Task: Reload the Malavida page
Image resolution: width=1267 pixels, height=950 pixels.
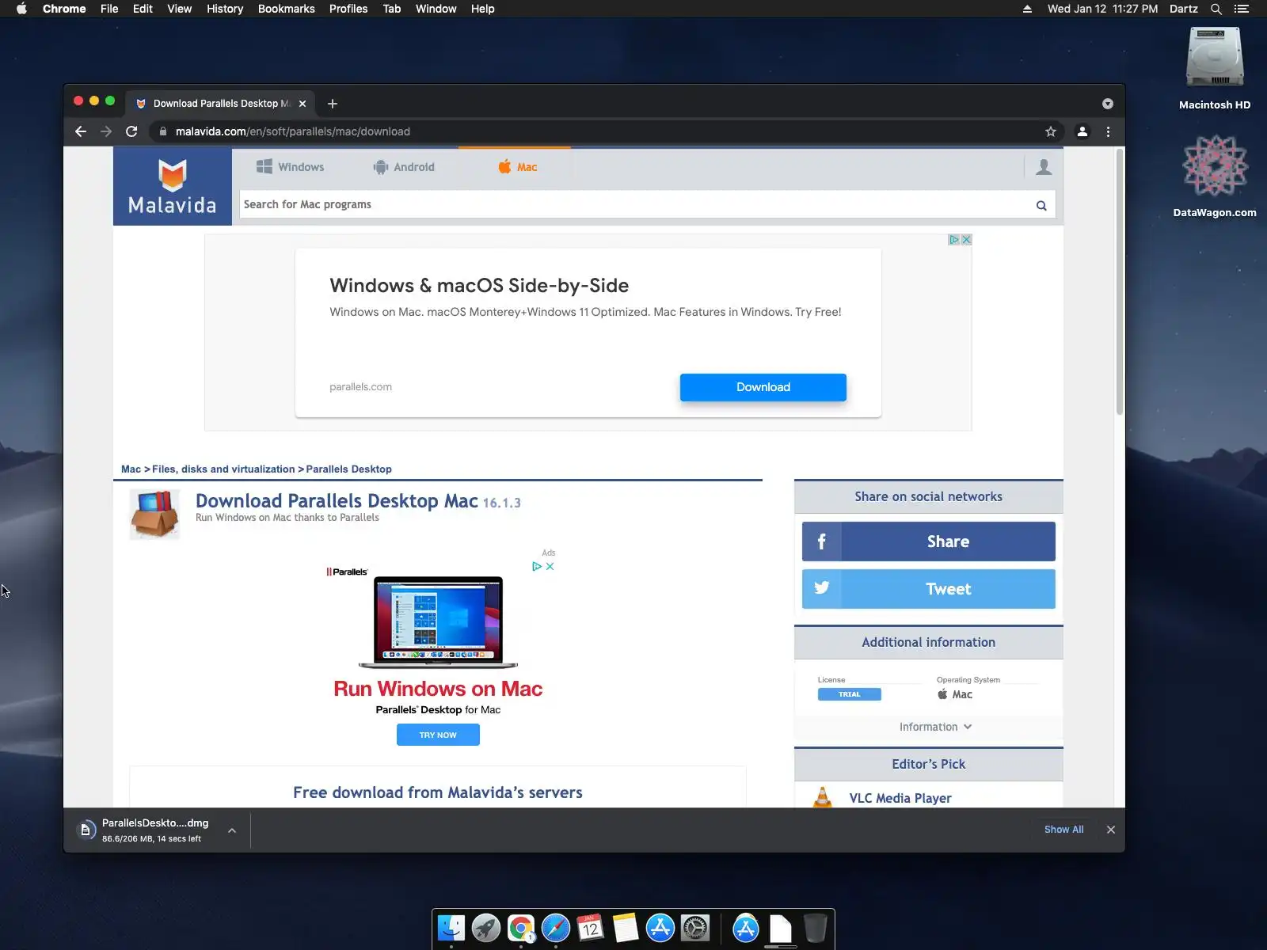Action: click(x=132, y=131)
